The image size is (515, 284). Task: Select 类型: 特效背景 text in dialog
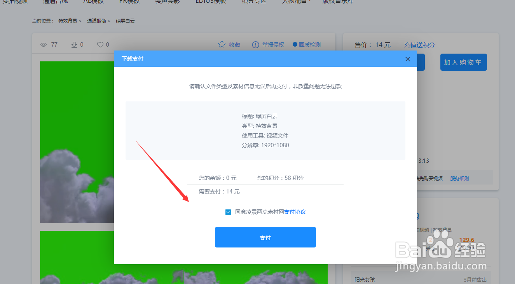pos(260,126)
